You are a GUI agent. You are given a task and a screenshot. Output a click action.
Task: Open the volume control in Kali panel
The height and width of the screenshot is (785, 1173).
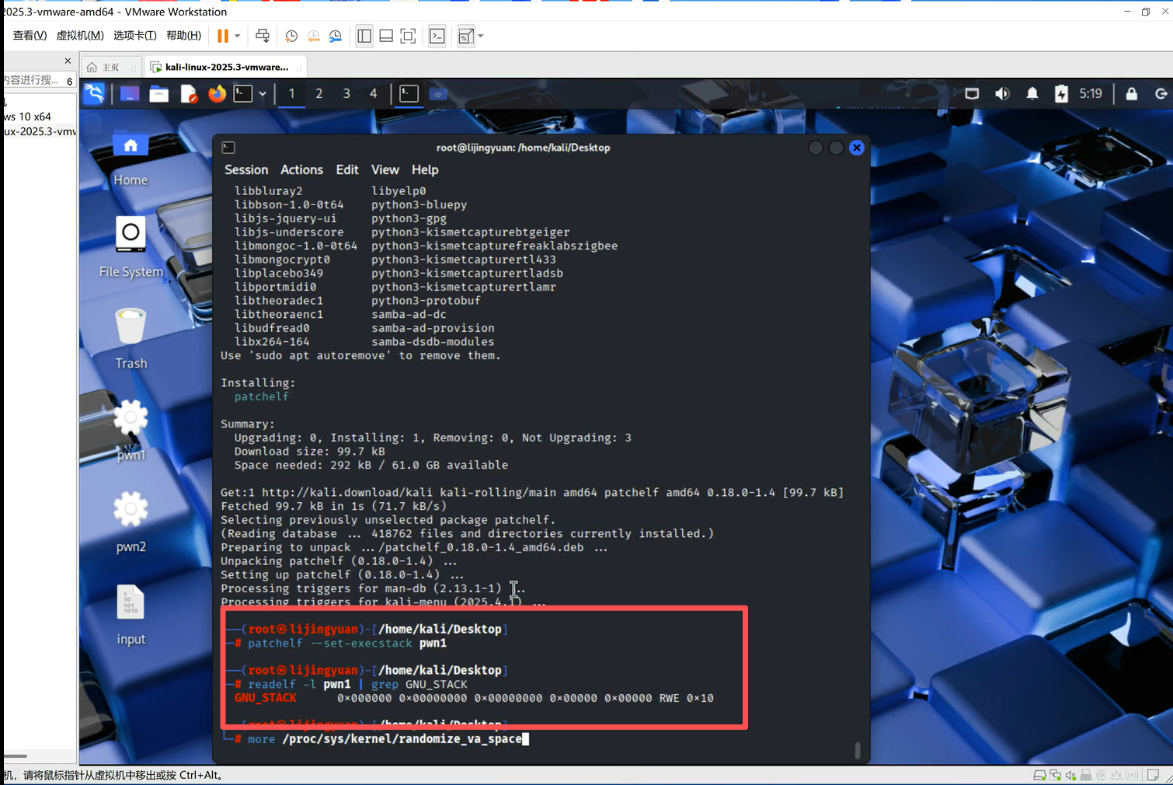[1002, 93]
